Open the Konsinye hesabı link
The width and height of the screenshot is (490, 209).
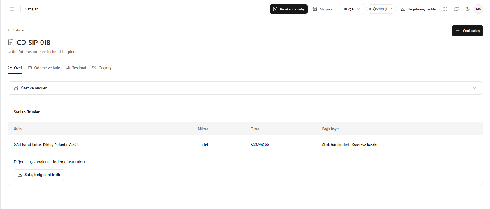(364, 145)
